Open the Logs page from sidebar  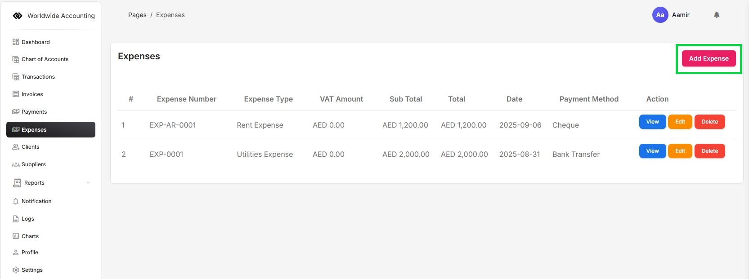point(27,219)
